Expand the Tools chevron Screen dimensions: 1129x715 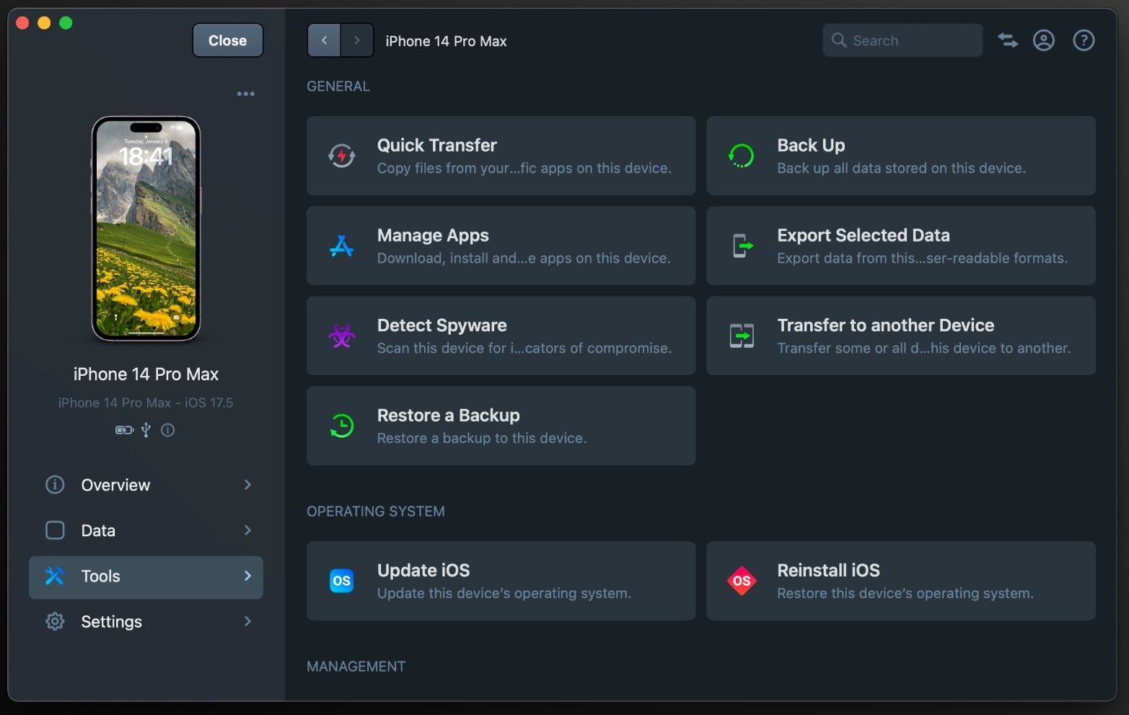tap(247, 576)
